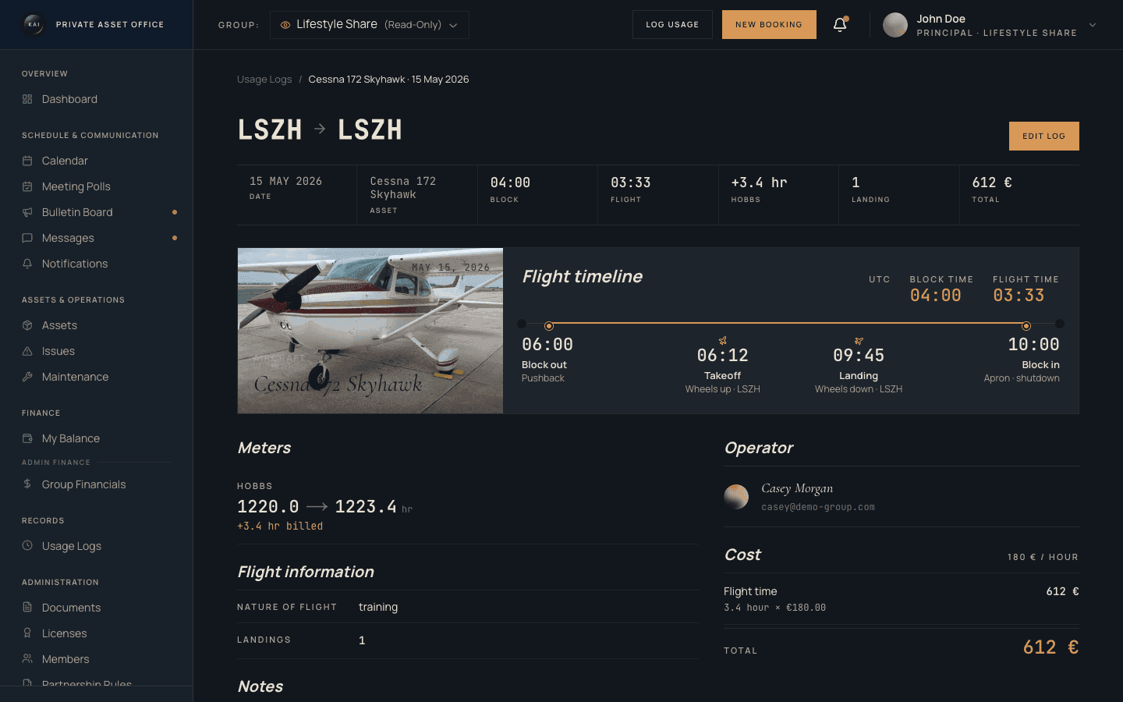Click the Issues warning triangle icon
Screen dimensions: 1123x702
[27, 351]
